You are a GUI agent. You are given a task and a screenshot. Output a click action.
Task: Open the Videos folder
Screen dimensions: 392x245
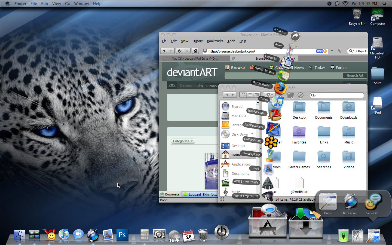349,160
